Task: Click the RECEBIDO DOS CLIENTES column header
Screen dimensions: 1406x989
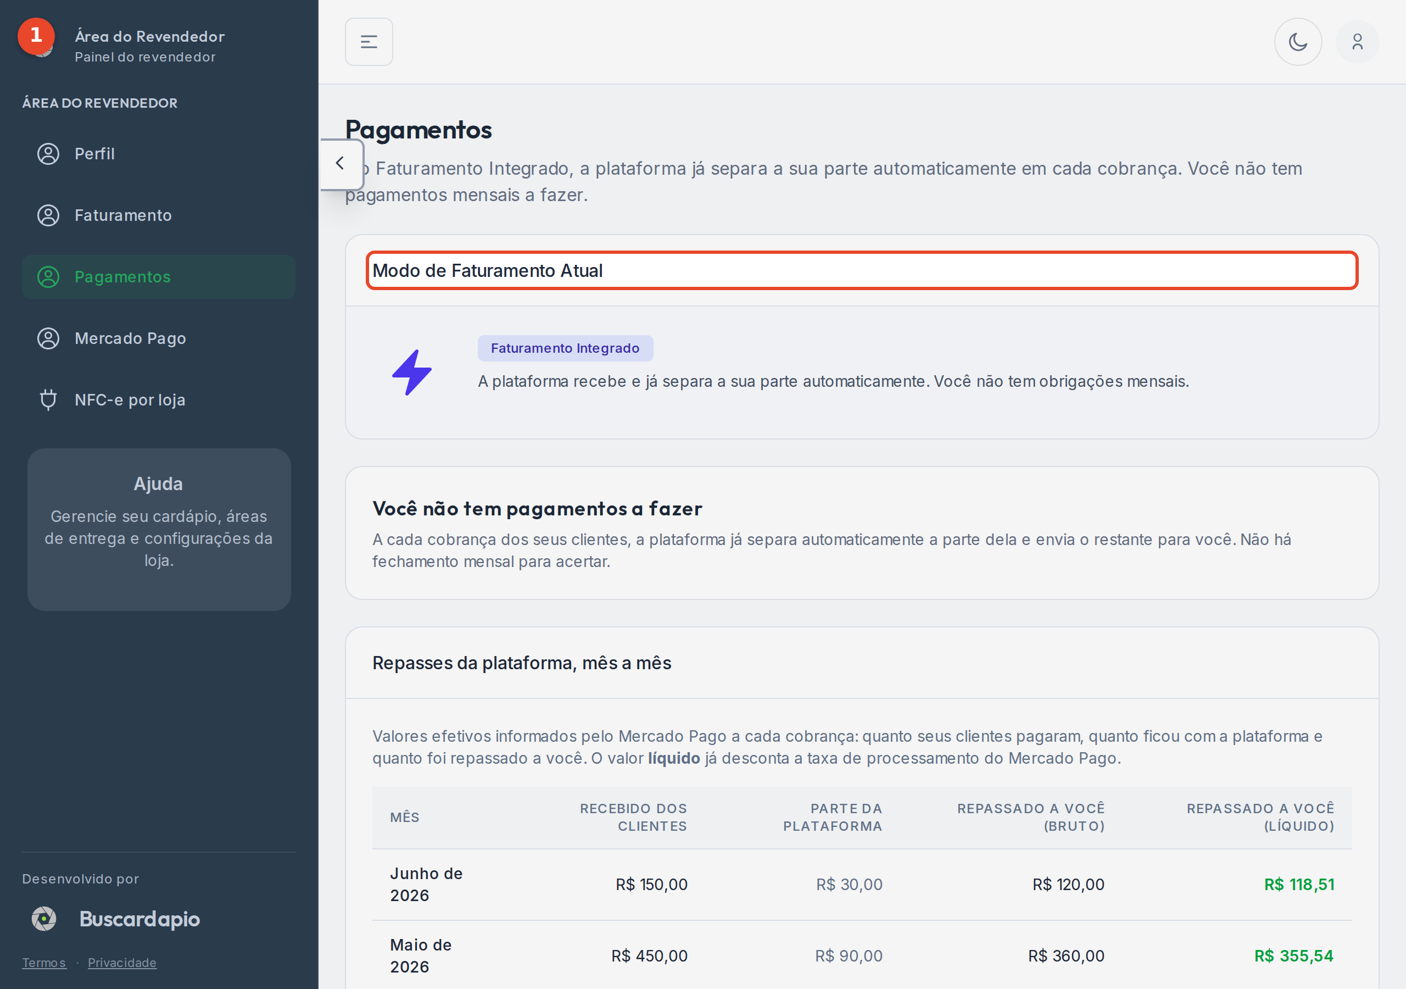Action: tap(633, 818)
